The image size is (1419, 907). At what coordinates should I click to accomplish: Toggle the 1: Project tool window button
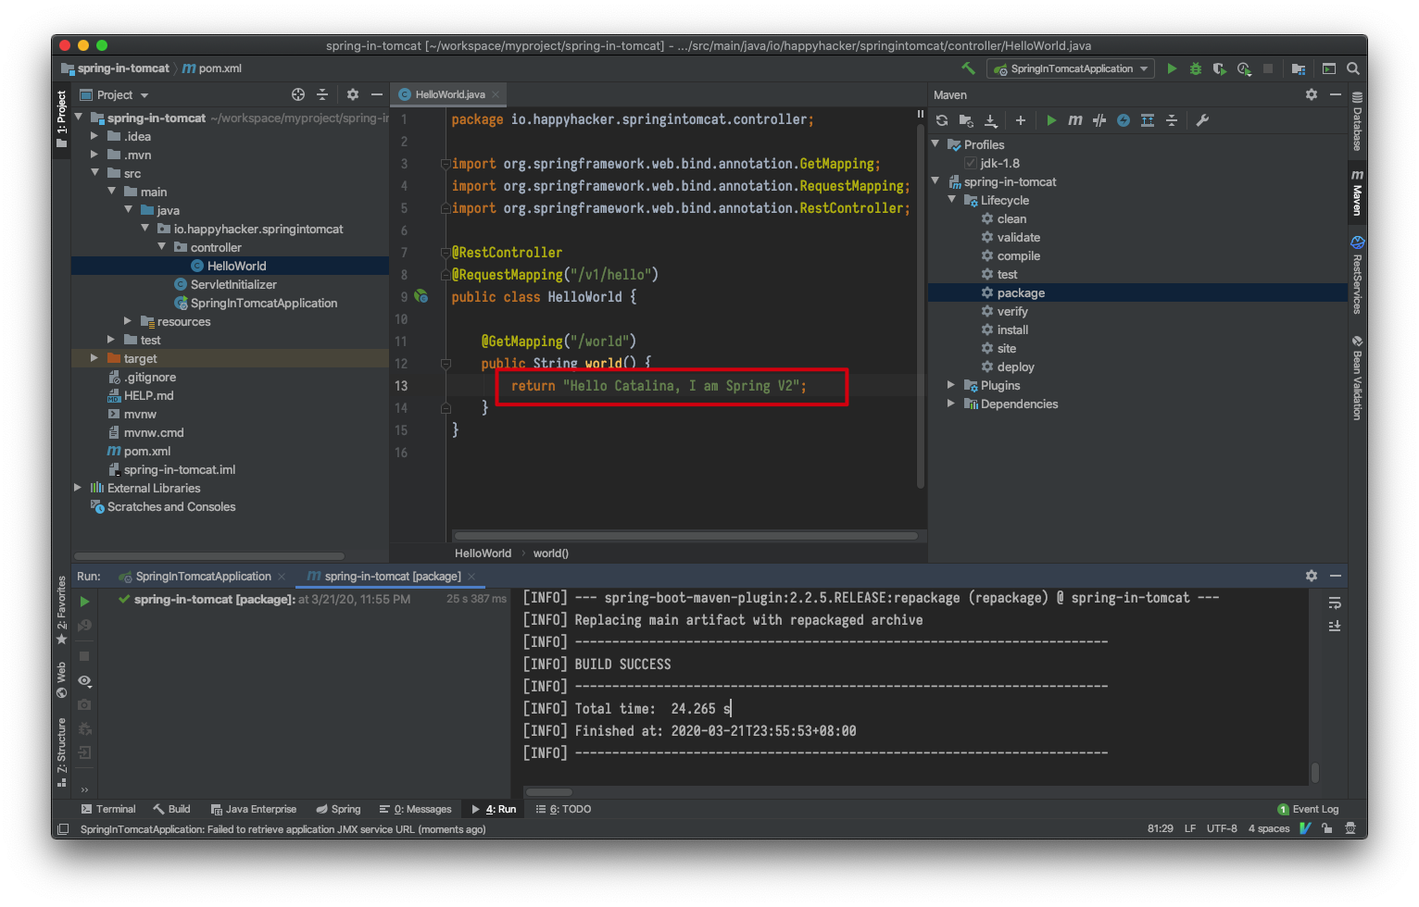click(62, 118)
